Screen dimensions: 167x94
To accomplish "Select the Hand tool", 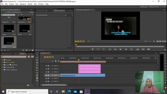I will (x=37, y=78).
